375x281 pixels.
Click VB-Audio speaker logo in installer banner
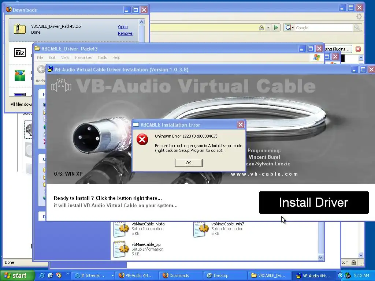pos(61,85)
